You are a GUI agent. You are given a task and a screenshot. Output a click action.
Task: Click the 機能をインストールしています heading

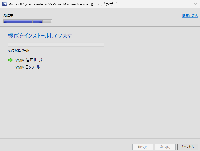click(x=40, y=36)
